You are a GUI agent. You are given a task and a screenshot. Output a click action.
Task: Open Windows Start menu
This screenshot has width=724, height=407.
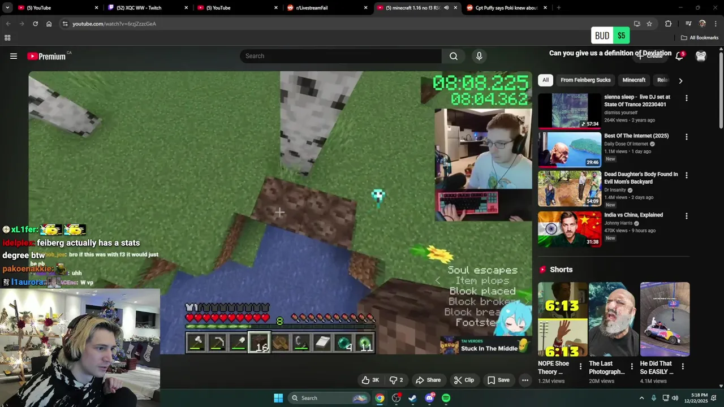(278, 398)
